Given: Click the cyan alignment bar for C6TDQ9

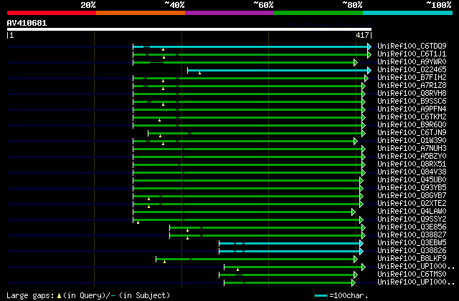Looking at the screenshot, I should [252, 46].
